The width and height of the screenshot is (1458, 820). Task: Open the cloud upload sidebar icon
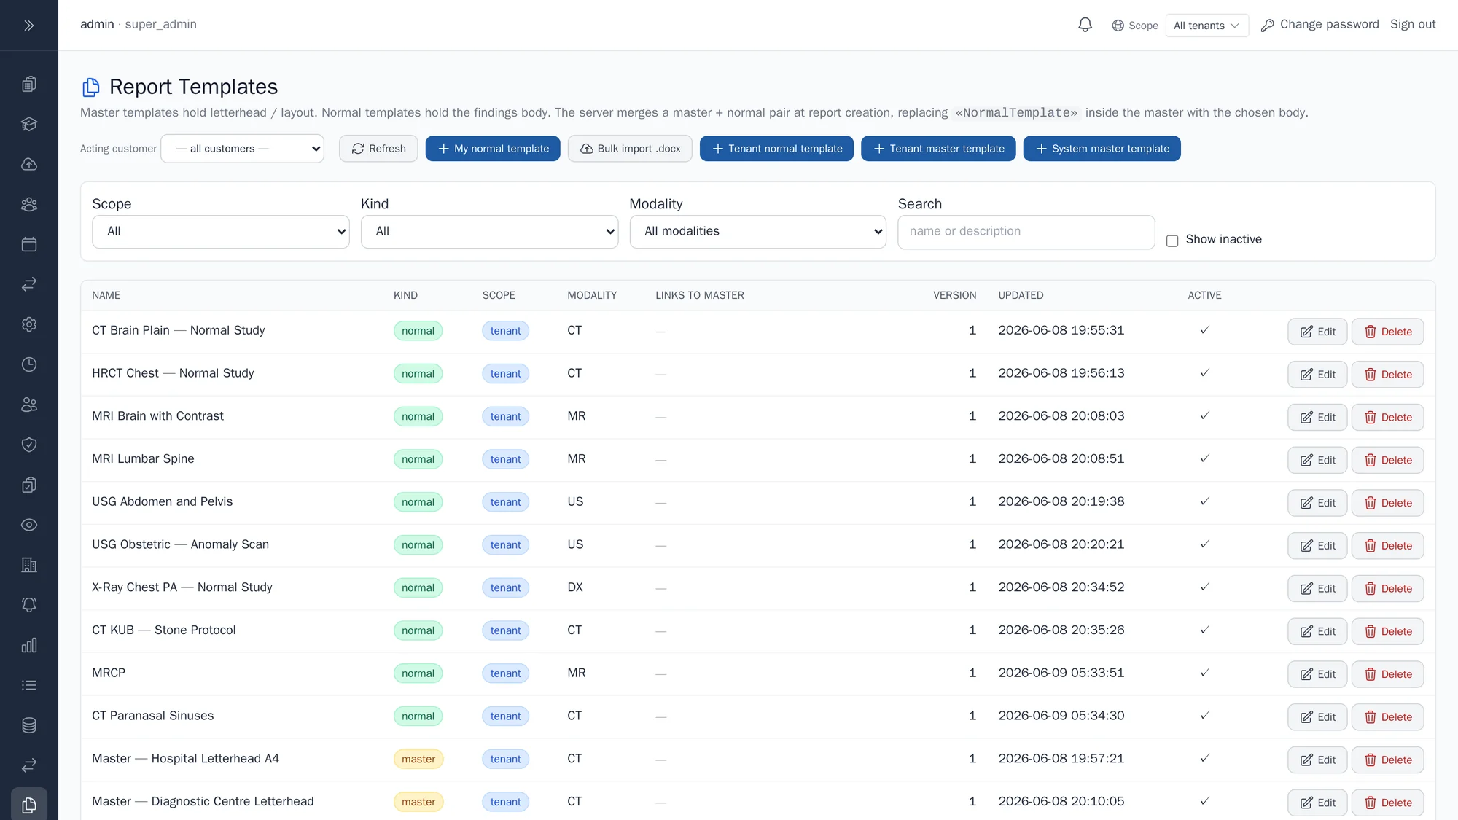pos(28,164)
